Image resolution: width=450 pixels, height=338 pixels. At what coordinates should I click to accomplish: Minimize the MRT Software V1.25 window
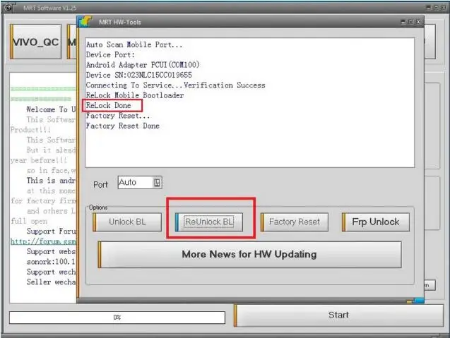pos(429,8)
